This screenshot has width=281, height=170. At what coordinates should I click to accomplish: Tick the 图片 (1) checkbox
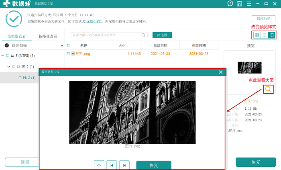tap(14, 67)
